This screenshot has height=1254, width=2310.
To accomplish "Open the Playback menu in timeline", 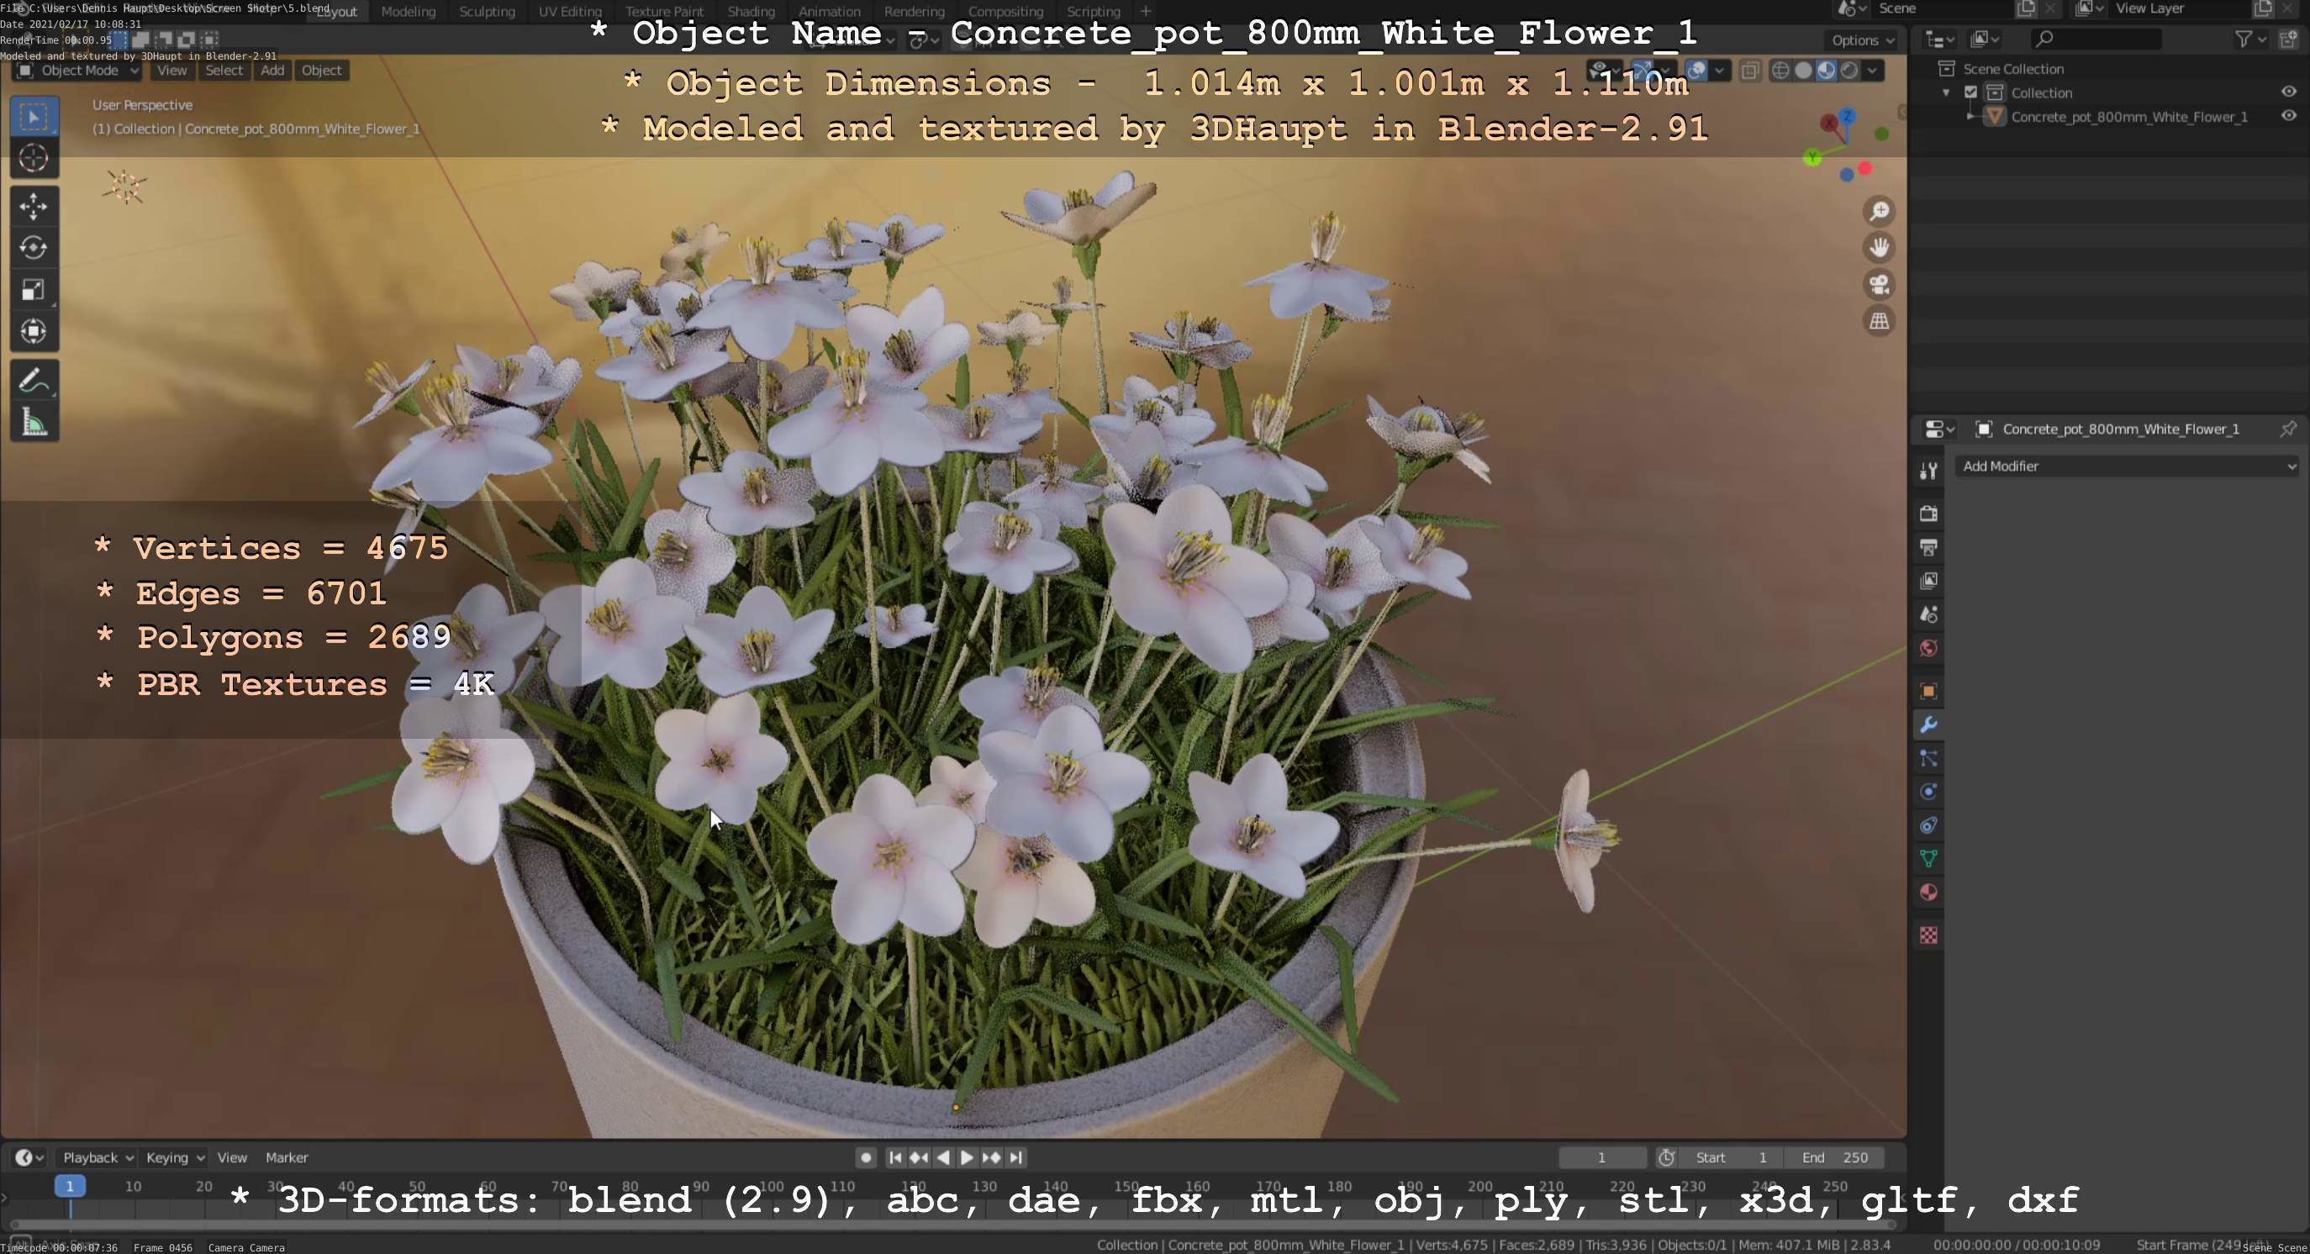I will (x=97, y=1157).
